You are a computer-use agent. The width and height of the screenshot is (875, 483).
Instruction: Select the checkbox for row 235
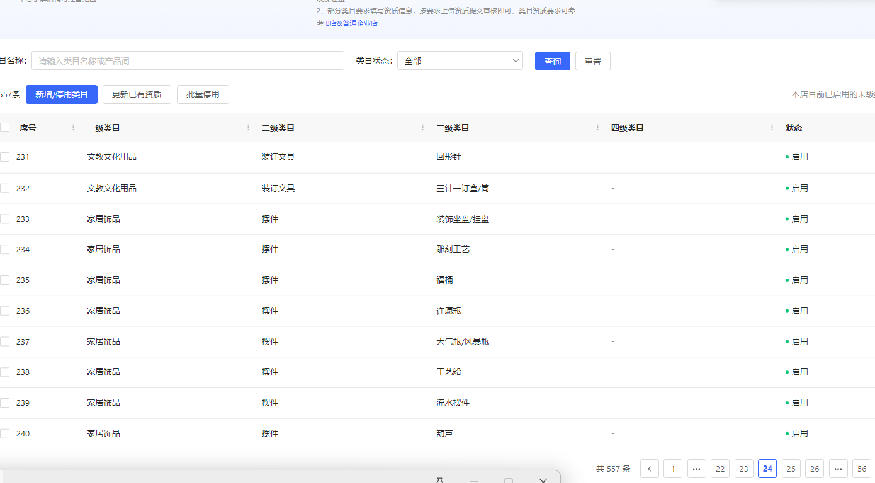click(x=5, y=280)
